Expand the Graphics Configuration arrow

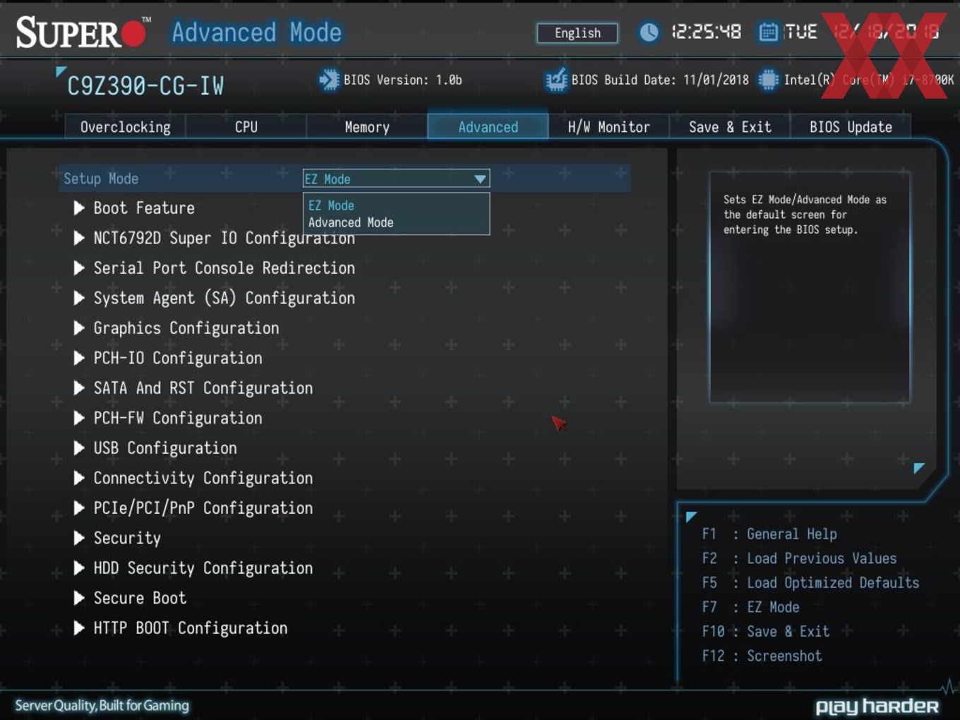(x=79, y=328)
